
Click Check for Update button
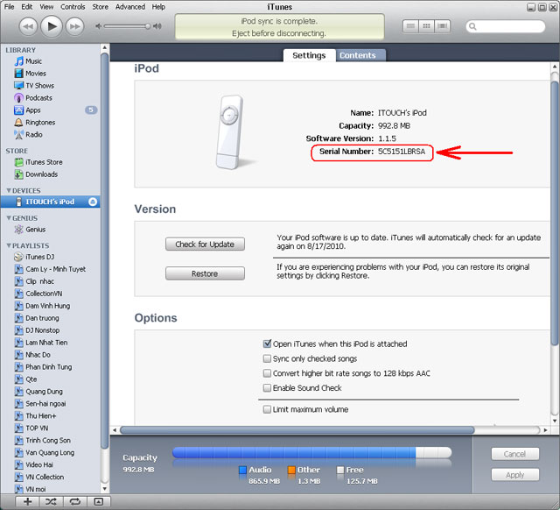coord(205,244)
